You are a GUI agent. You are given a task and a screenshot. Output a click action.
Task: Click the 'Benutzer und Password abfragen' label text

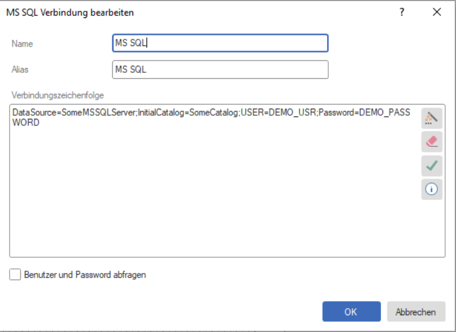[x=85, y=275]
